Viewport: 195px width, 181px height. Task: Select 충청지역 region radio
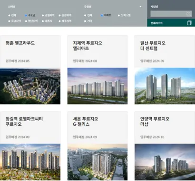pos(59,15)
